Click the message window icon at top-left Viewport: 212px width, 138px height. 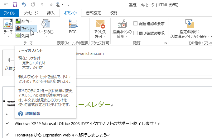(x=6, y=5)
